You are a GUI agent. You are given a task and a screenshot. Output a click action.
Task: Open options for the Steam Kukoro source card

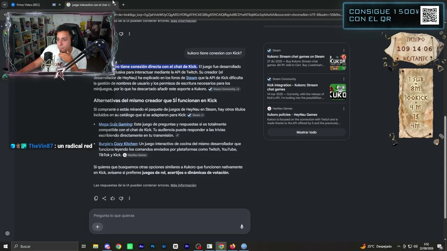pyautogui.click(x=344, y=51)
